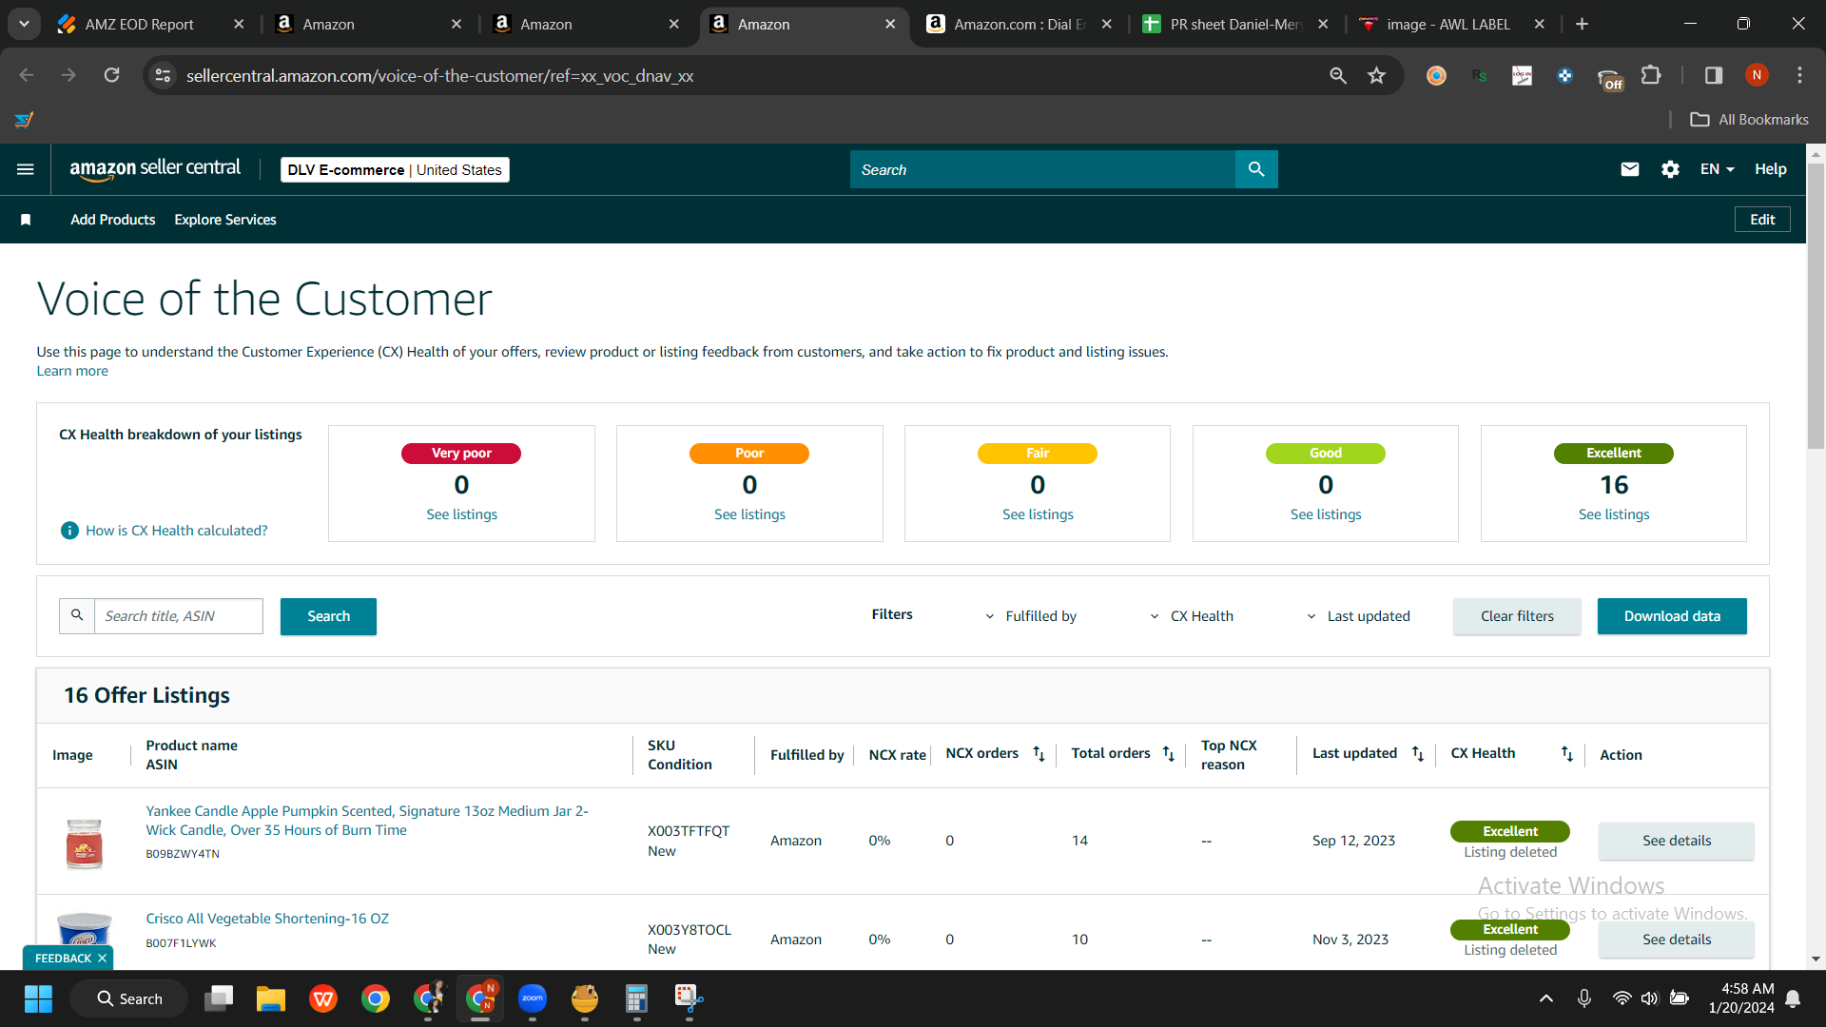See listings under Very poor

(461, 514)
